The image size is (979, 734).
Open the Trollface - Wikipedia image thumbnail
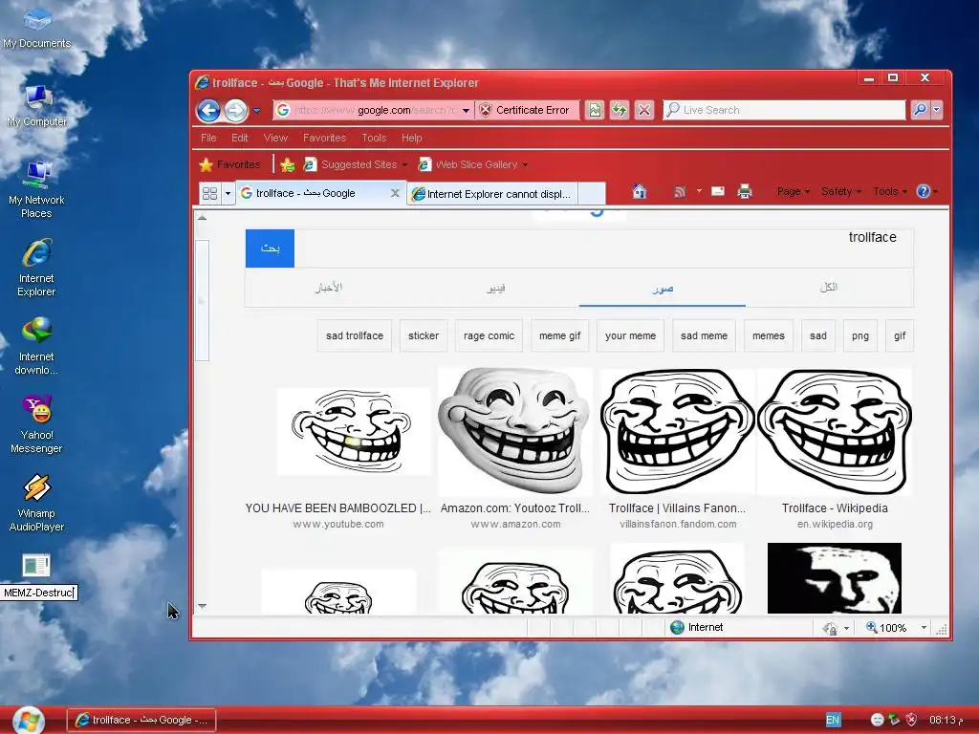point(835,432)
